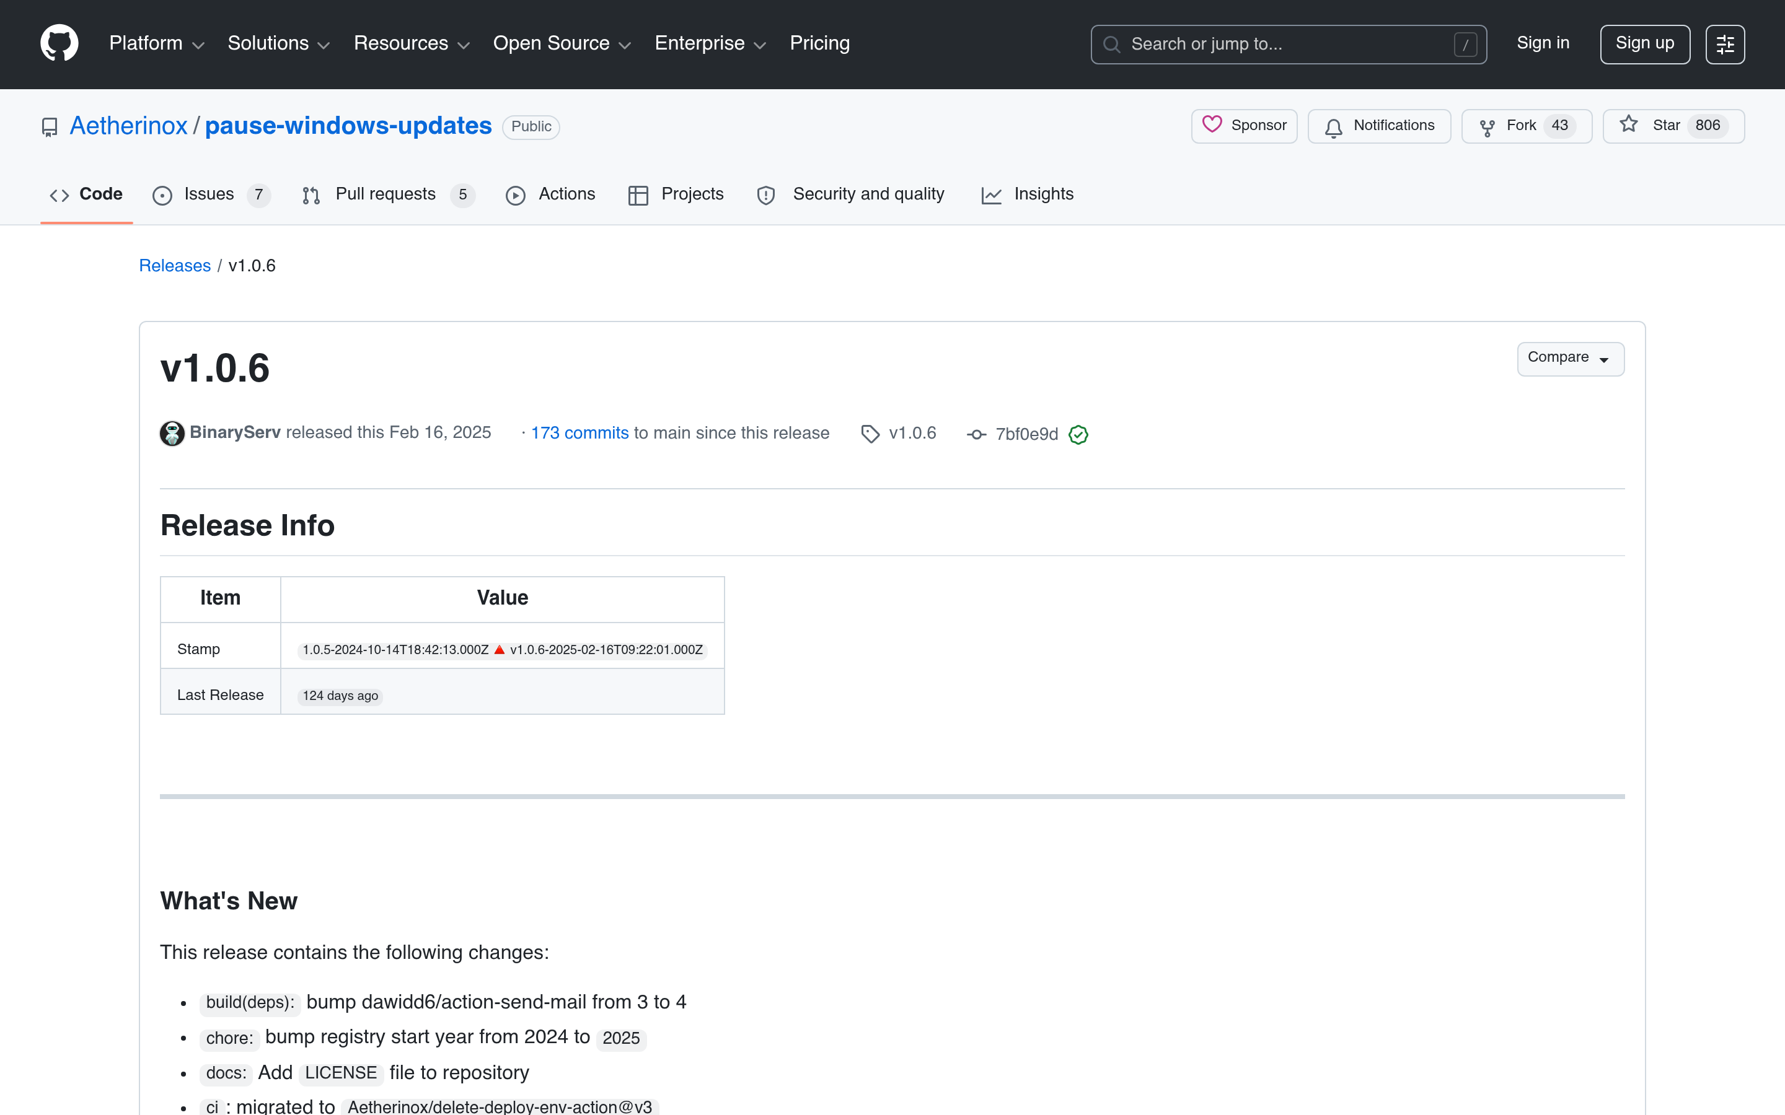Open the Pull requests tab

[x=388, y=194]
